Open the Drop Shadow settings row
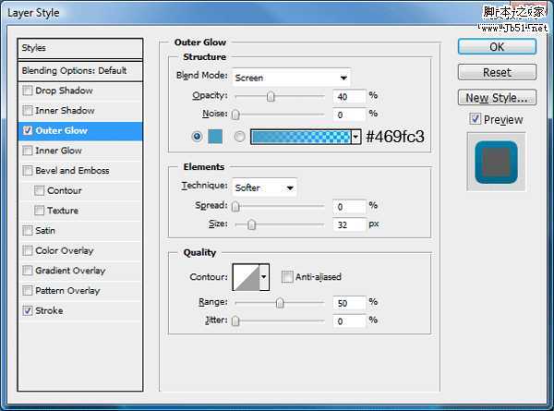 click(80, 91)
